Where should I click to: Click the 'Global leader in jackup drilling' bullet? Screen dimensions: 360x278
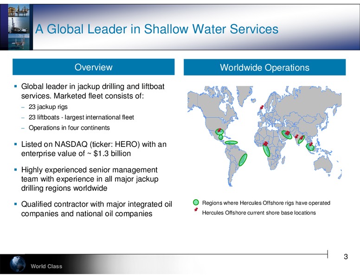pyautogui.click(x=93, y=91)
